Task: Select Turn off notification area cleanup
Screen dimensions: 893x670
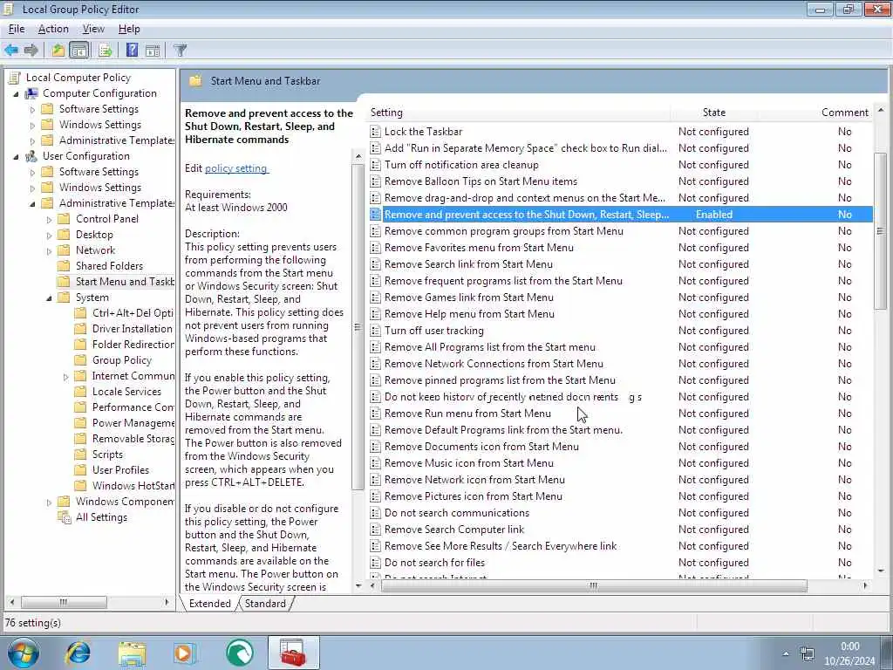Action: [x=461, y=165]
